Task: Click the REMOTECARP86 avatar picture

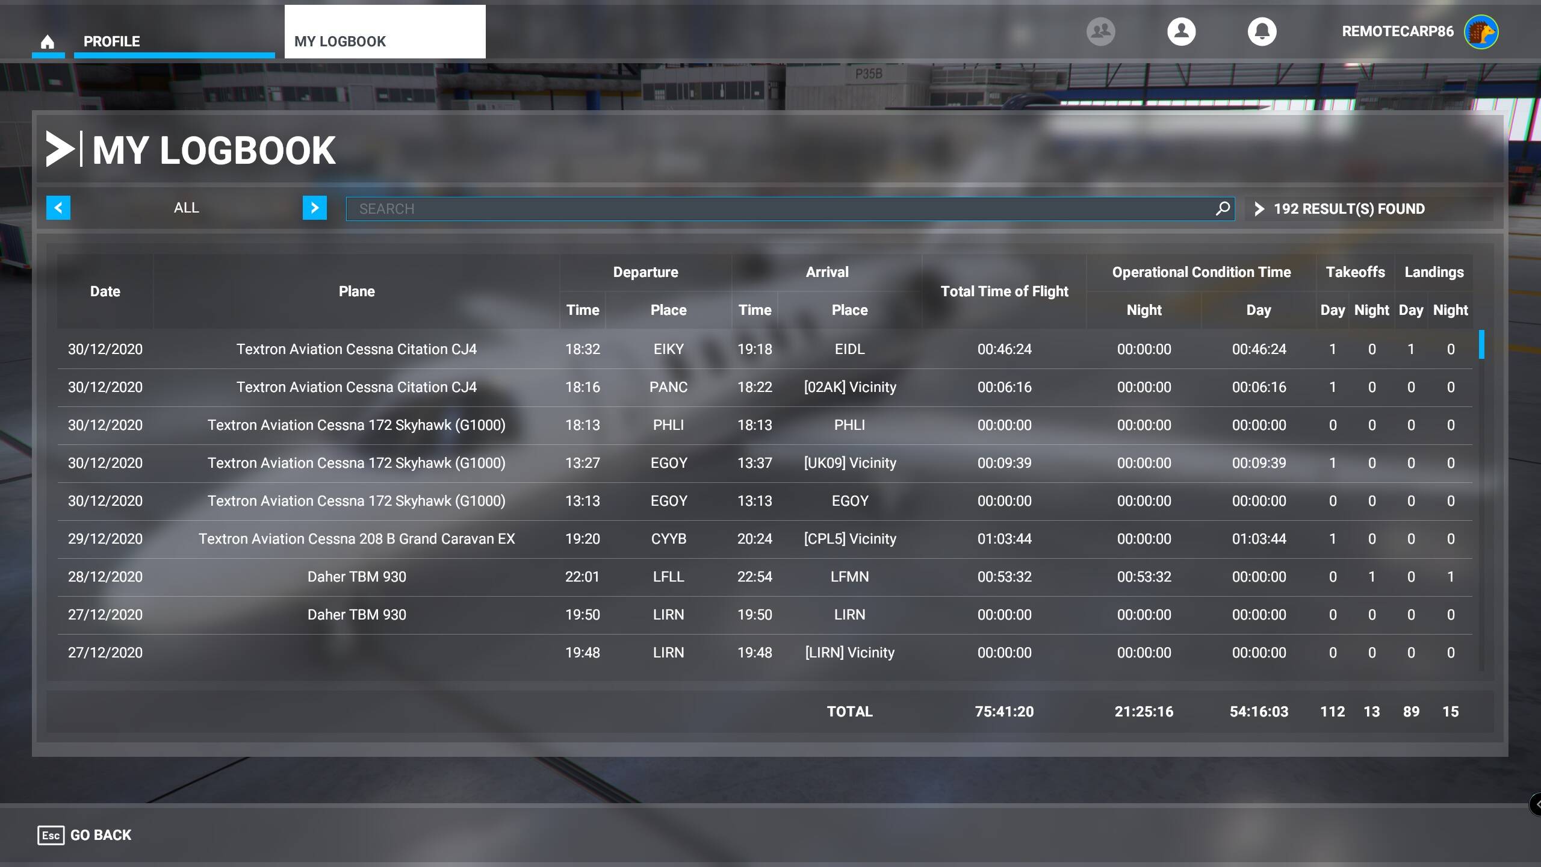Action: coord(1481,32)
